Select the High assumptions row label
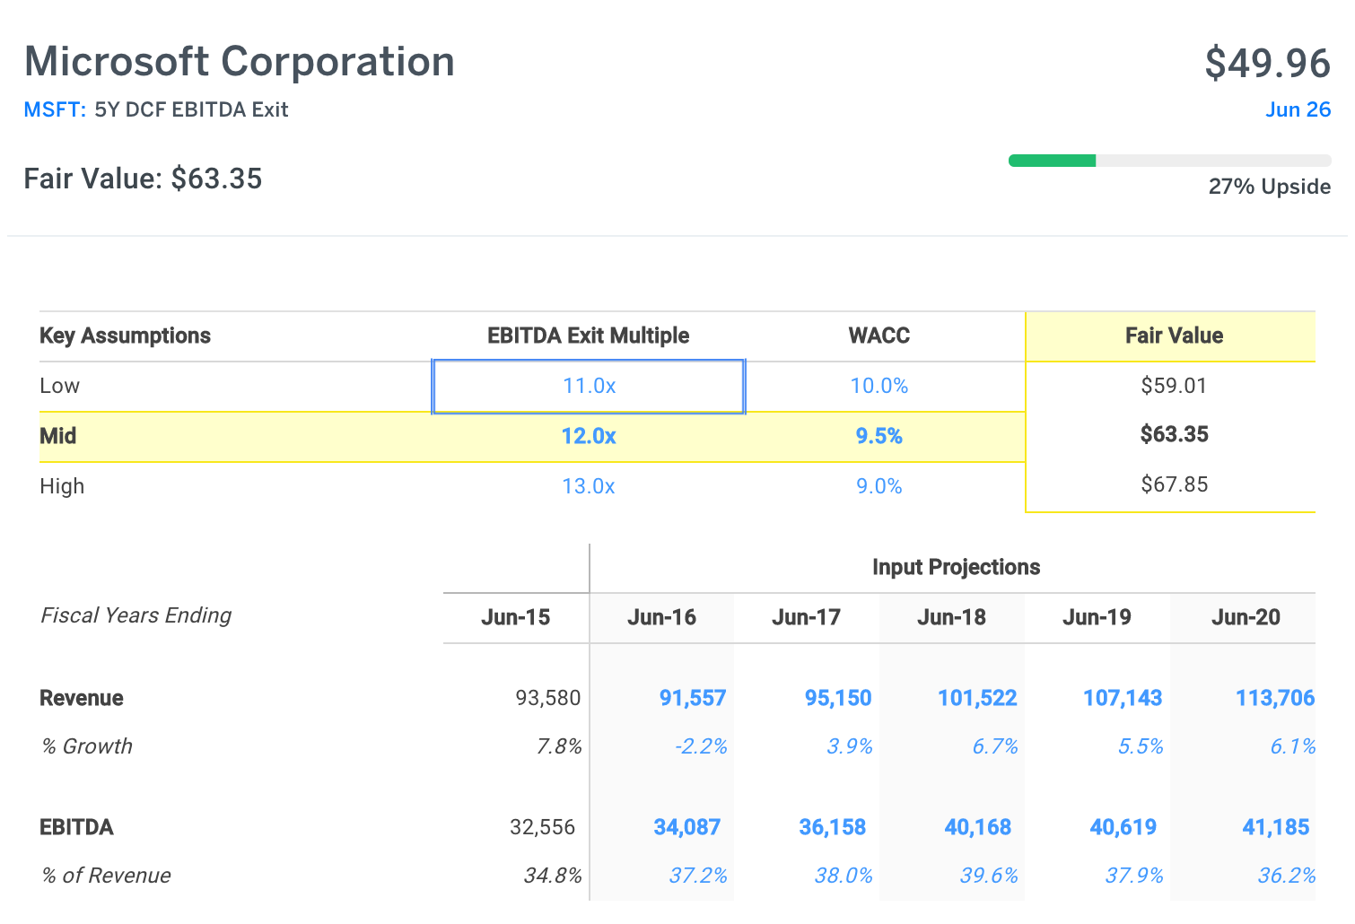 click(62, 487)
